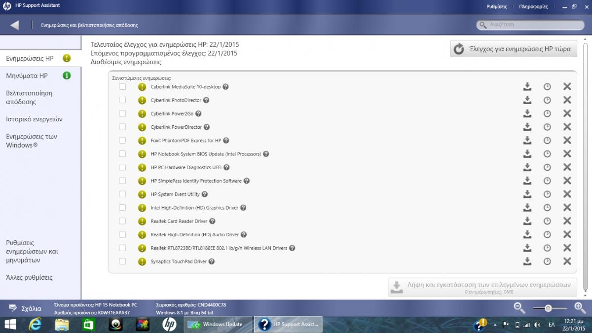Show info for Synaptics TouchPad Driver
The height and width of the screenshot is (333, 592).
[x=212, y=261]
